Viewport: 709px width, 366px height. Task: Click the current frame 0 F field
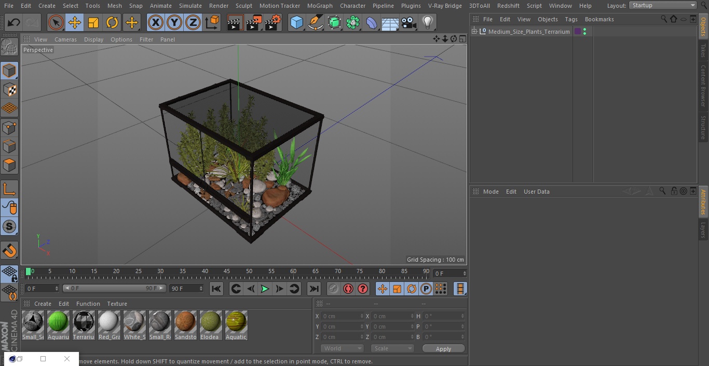tap(450, 273)
